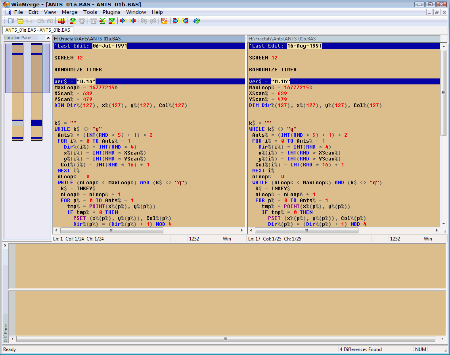Click the New document toolbar icon
Viewport: 450px width, 355px height.
(11, 21)
